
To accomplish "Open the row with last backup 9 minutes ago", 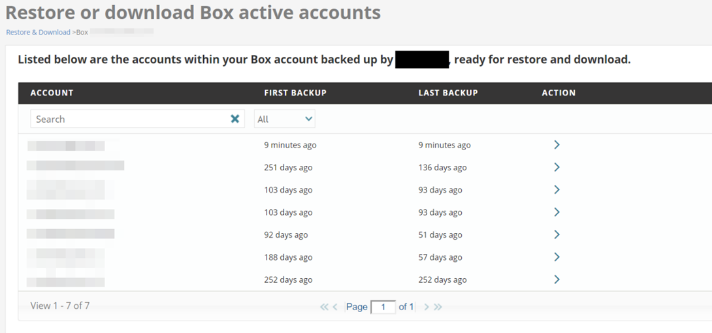I will (x=557, y=145).
